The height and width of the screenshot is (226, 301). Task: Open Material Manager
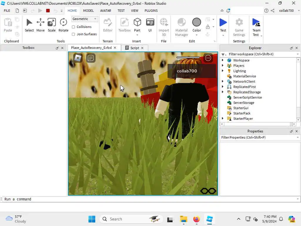coord(181,27)
